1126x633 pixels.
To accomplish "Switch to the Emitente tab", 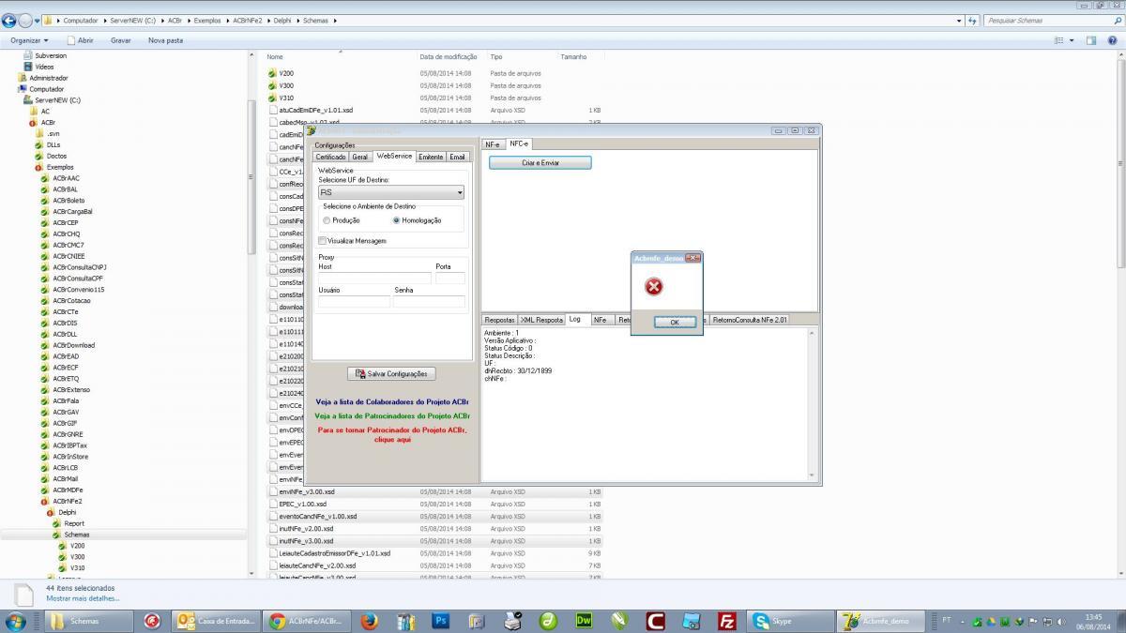I will pyautogui.click(x=431, y=157).
